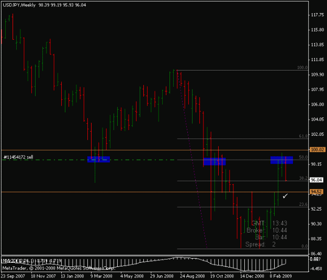Image resolution: width=327 pixels, height=280 pixels.
Task: Click the Fibonacci 61.8 level label
Action: pos(303,136)
